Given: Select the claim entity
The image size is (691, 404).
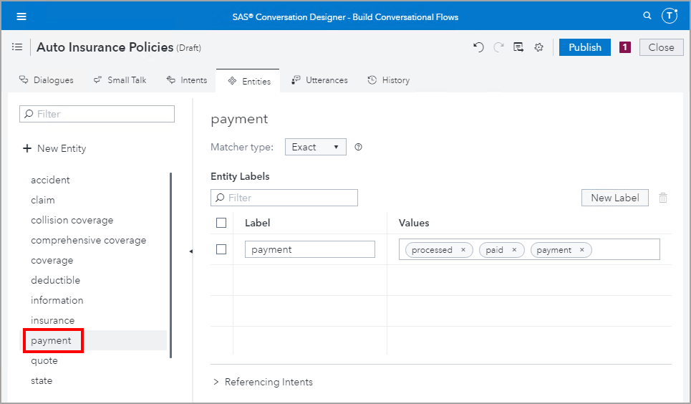Looking at the screenshot, I should tap(43, 201).
